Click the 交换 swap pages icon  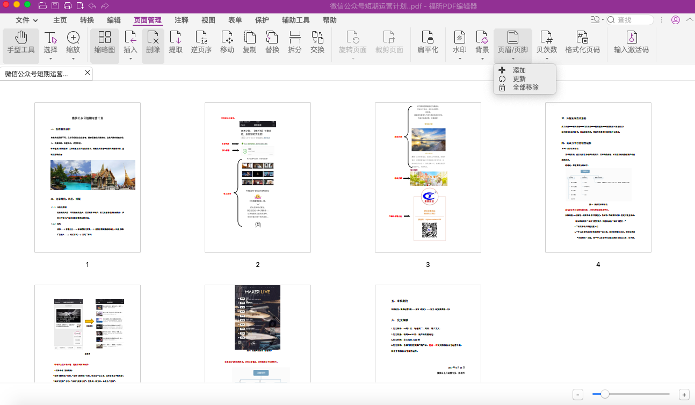tap(317, 42)
